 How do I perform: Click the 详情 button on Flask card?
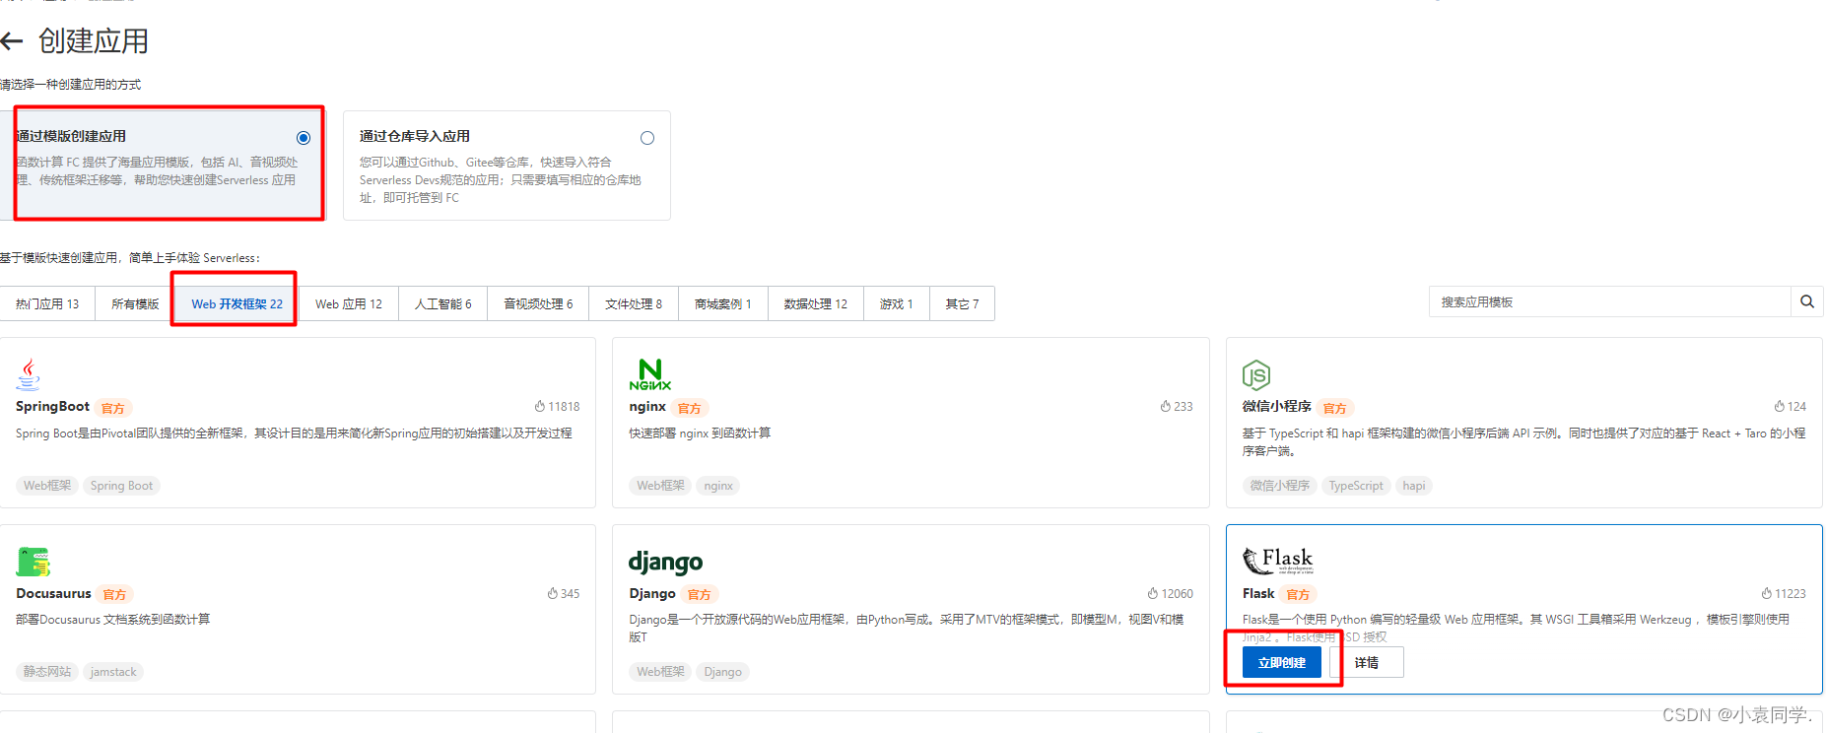coord(1367,662)
